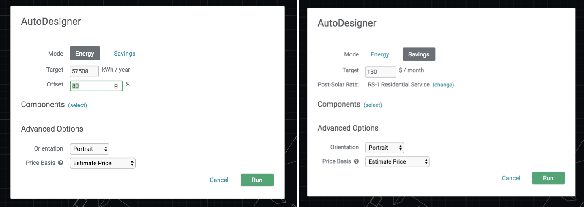The height and width of the screenshot is (207, 584).
Task: Open Estimate Price dropdown in right dialog
Action: (397, 161)
